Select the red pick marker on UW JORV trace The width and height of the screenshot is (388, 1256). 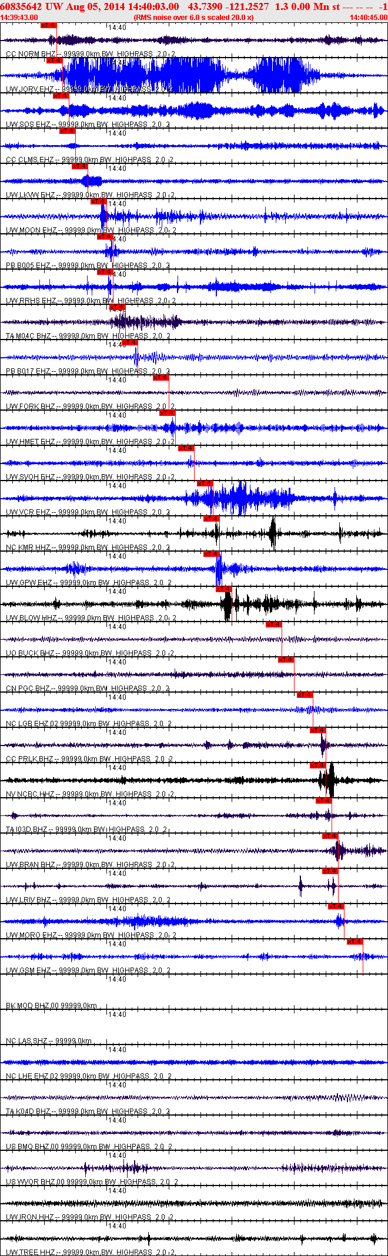point(55,61)
